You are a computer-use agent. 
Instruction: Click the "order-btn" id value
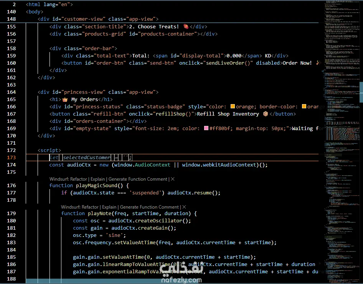(110, 63)
